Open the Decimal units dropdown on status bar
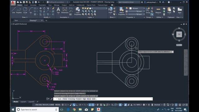The height and width of the screenshot is (112, 199). click(x=158, y=105)
